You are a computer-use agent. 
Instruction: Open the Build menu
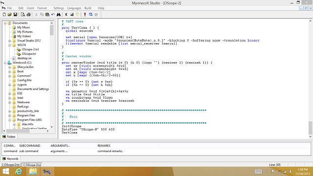[x=88, y=8]
